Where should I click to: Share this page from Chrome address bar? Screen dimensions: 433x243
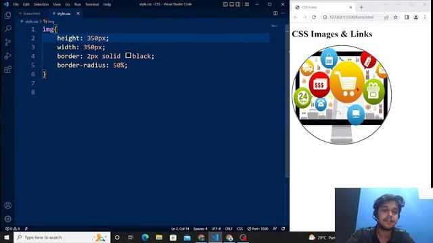pyautogui.click(x=386, y=17)
